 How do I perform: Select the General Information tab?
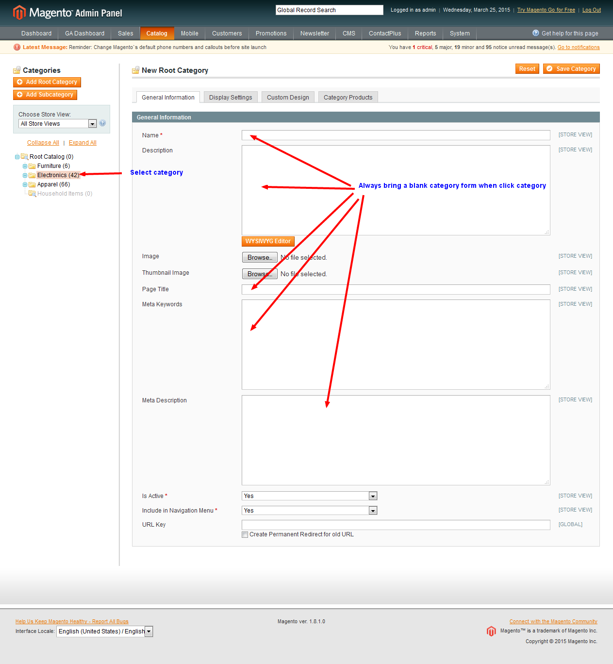pyautogui.click(x=168, y=98)
